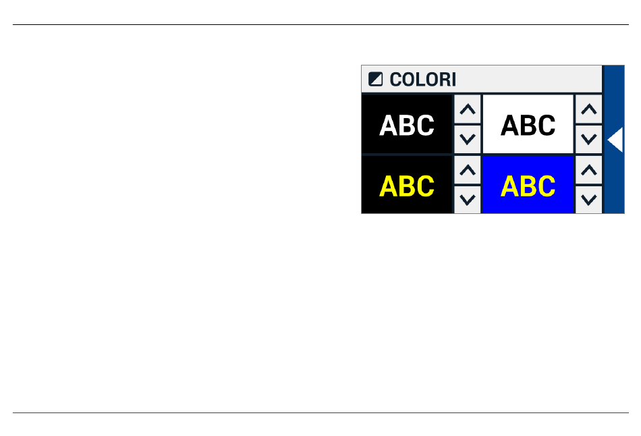Click the yellow ABC text on blue
641x436 pixels.
(528, 186)
